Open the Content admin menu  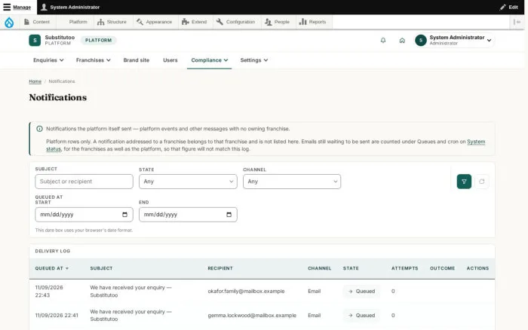37,22
